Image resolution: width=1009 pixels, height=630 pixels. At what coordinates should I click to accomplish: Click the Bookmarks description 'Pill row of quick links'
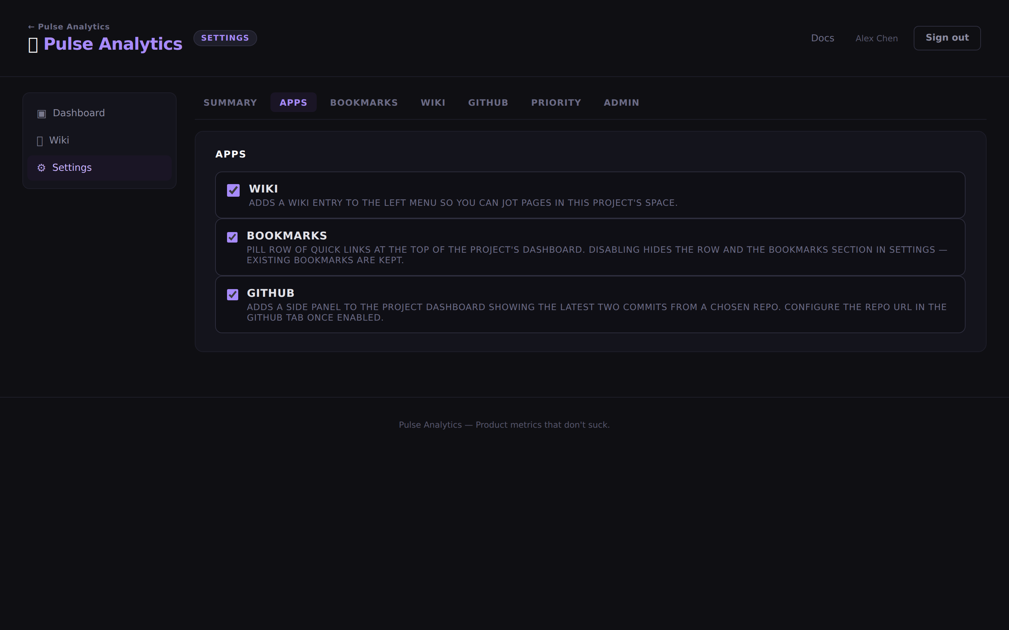coord(597,255)
